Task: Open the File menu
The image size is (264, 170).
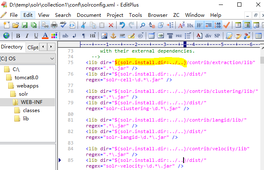Action: (14, 15)
